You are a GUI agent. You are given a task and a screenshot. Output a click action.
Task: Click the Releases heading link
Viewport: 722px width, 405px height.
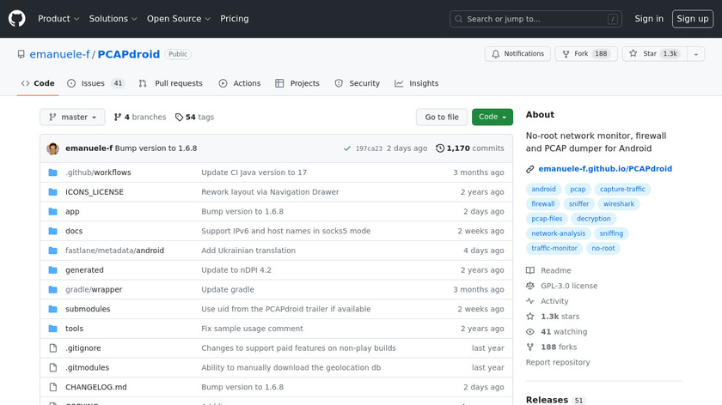(547, 400)
